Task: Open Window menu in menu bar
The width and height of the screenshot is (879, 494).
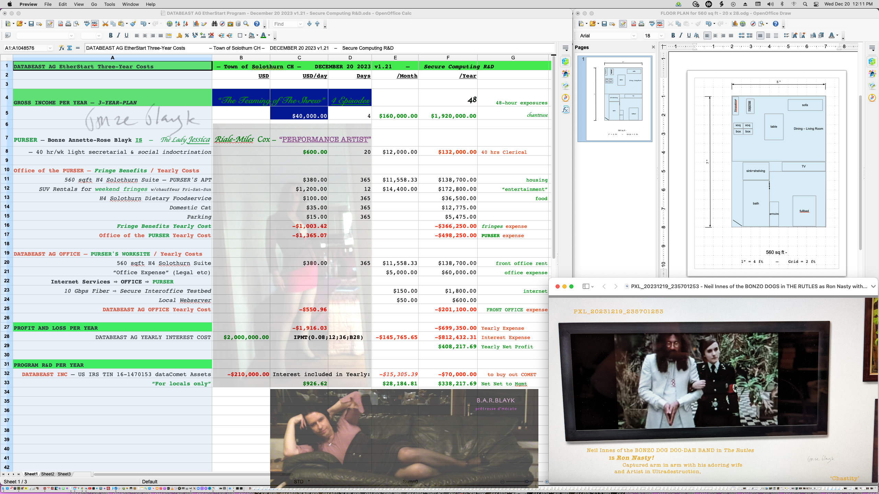Action: tap(130, 4)
